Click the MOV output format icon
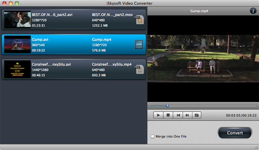 click(x=139, y=20)
